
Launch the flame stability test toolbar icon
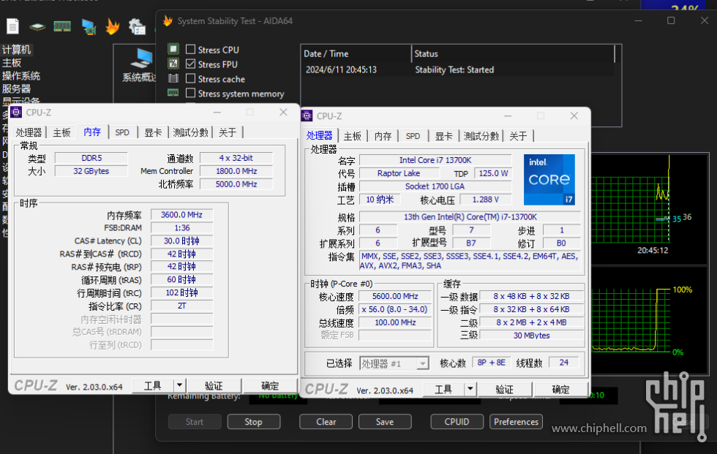point(113,26)
